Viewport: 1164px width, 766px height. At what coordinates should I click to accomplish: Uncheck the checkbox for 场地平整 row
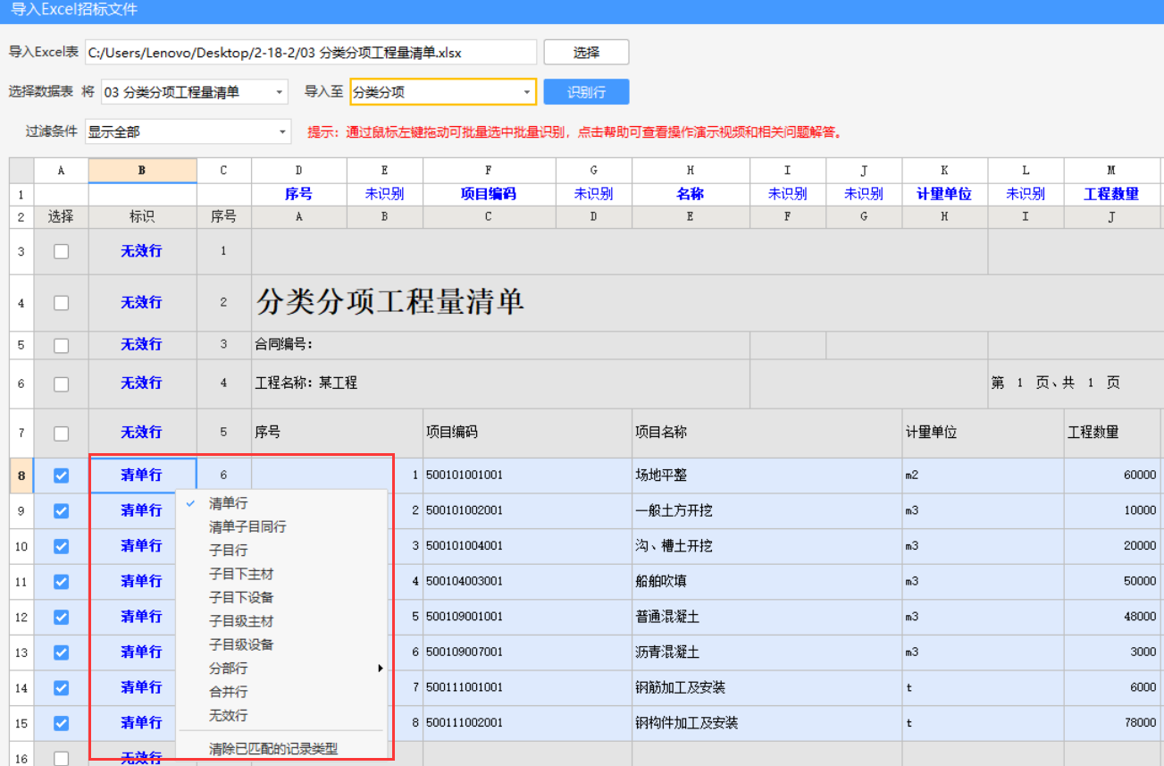(61, 476)
